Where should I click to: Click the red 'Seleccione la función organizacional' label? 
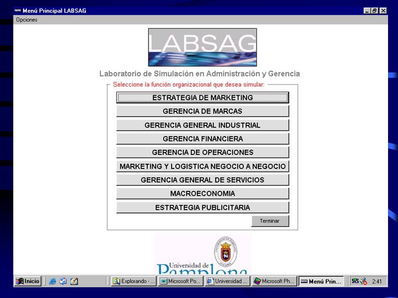click(x=189, y=84)
